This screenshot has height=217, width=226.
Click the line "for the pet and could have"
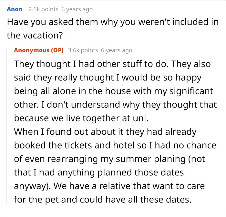[x=103, y=200]
